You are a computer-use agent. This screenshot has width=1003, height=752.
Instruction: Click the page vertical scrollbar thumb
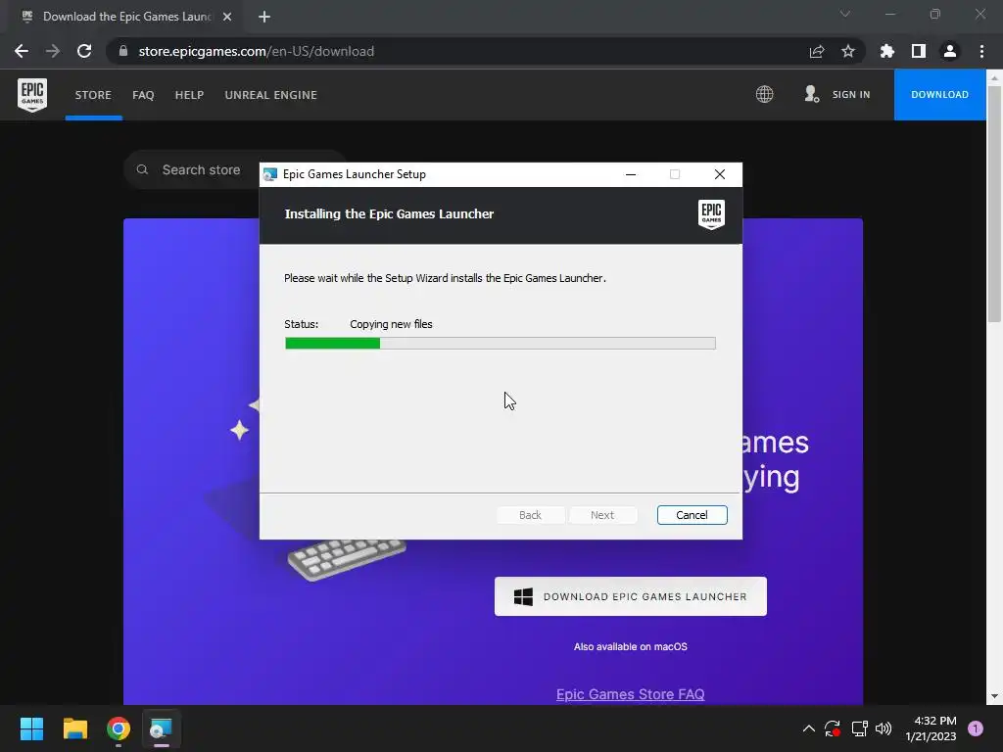coord(994,204)
